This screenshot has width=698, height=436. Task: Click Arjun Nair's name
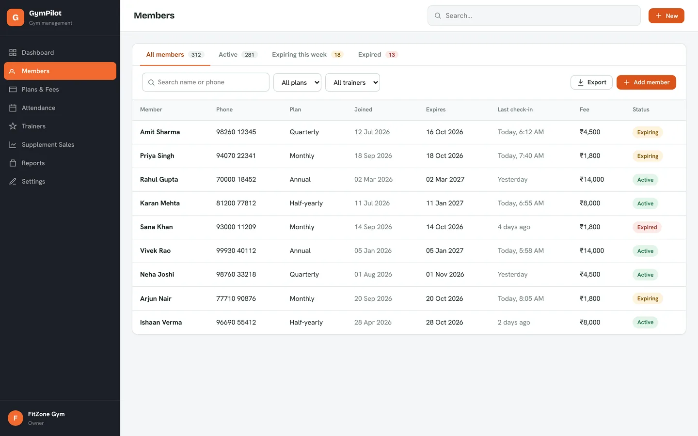pos(156,298)
